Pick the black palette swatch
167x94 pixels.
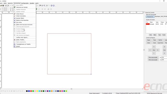pyautogui.click(x=27, y=91)
